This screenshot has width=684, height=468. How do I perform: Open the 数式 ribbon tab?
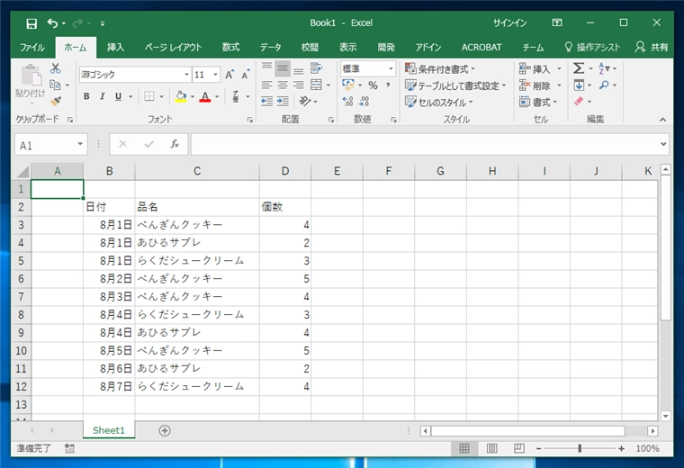point(230,47)
